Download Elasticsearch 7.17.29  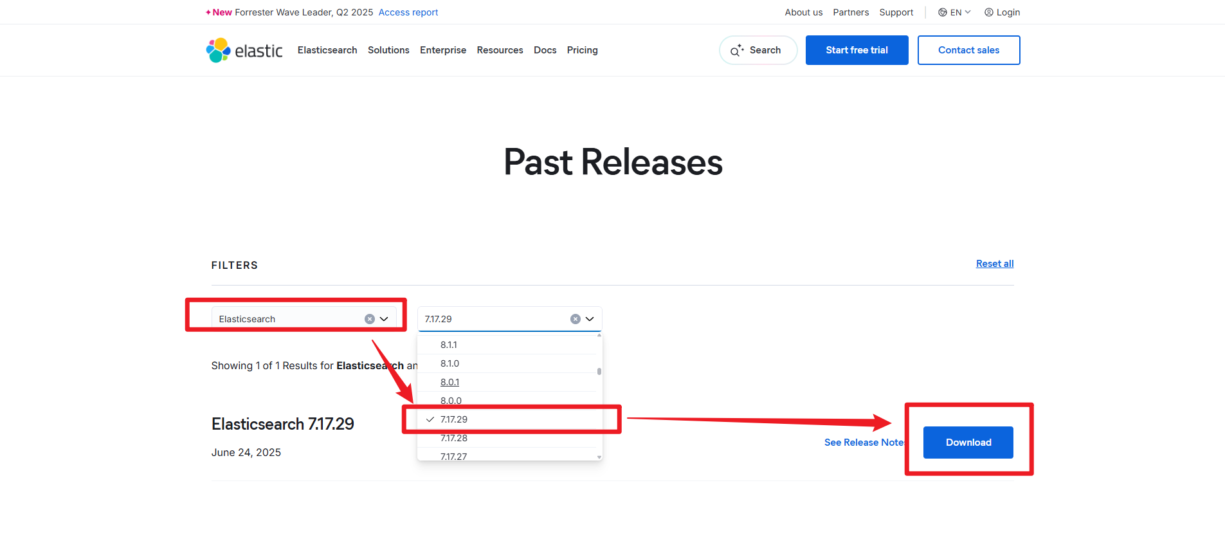968,443
